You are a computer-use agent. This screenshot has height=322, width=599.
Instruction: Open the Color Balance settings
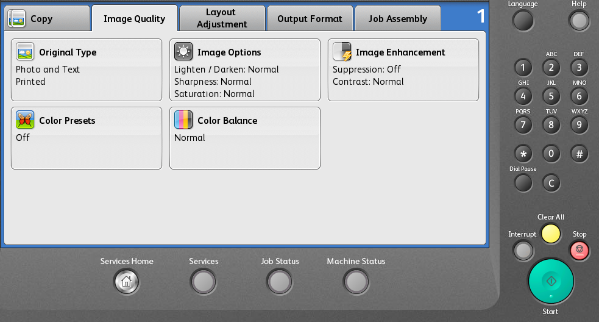pyautogui.click(x=245, y=138)
